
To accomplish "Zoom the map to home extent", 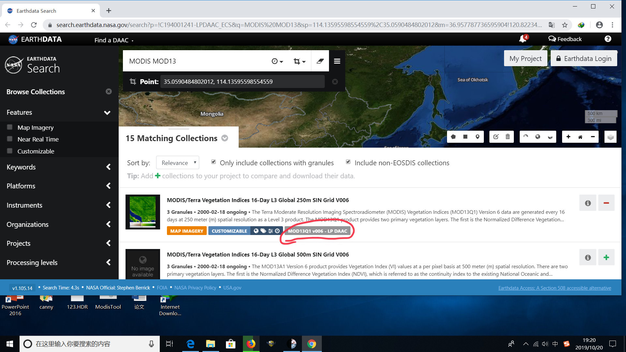I will pyautogui.click(x=580, y=137).
